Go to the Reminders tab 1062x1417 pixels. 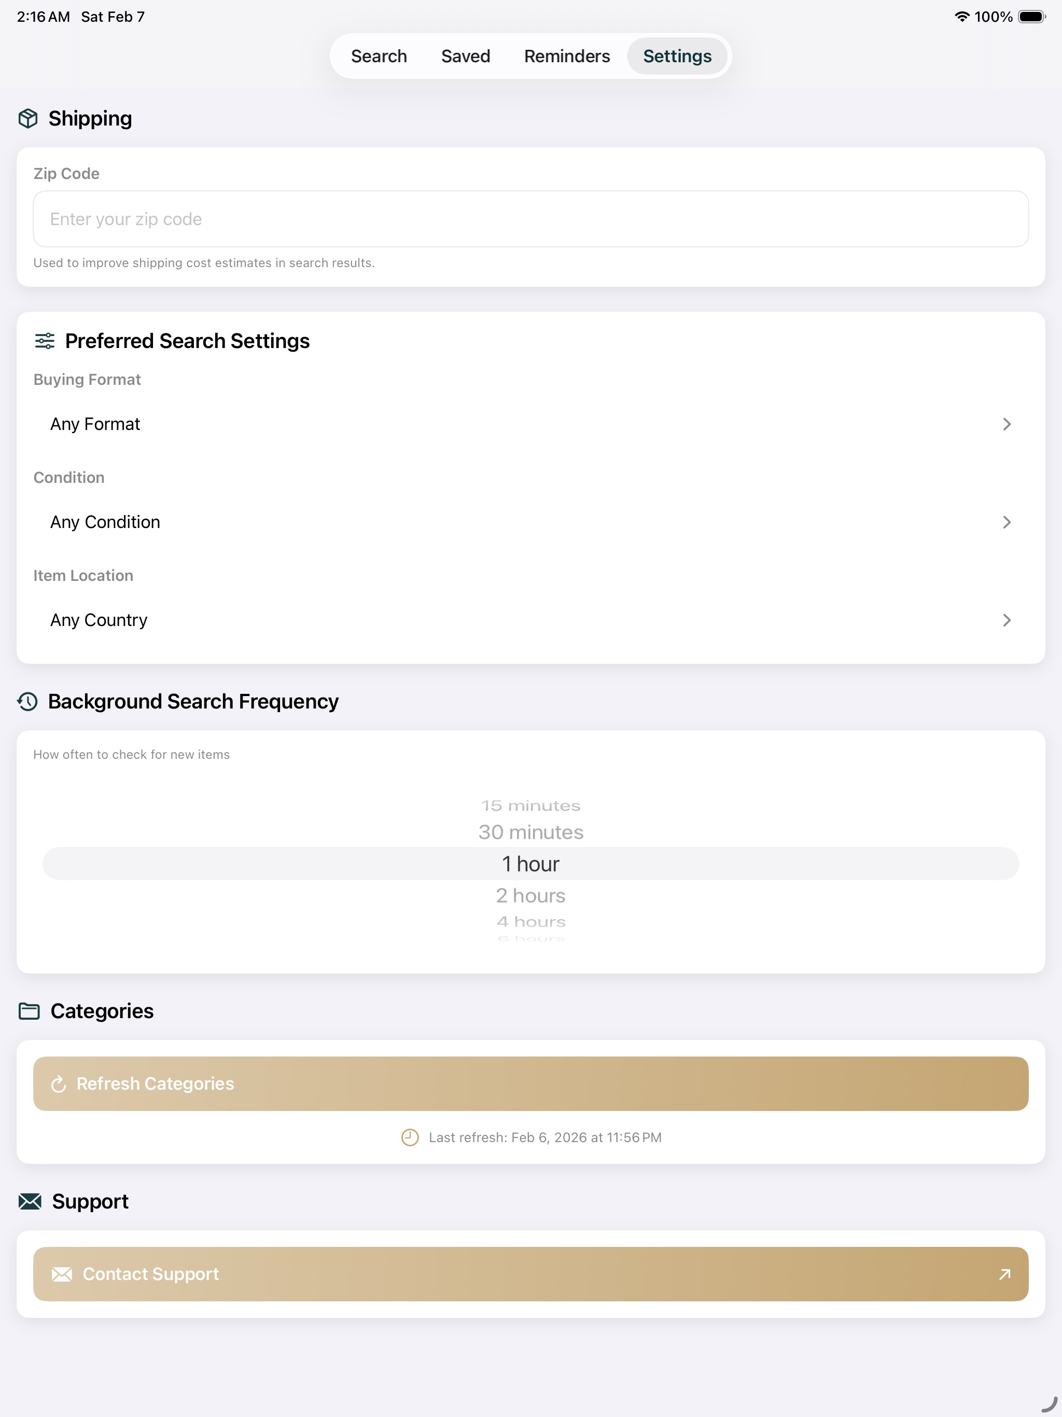(567, 57)
